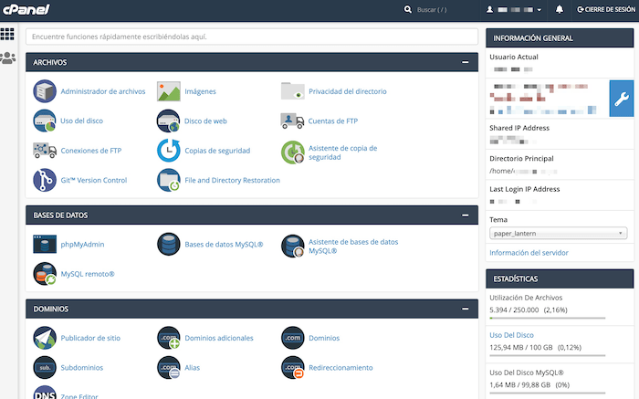Click the Buscar ( / ) header search box

tap(432, 9)
